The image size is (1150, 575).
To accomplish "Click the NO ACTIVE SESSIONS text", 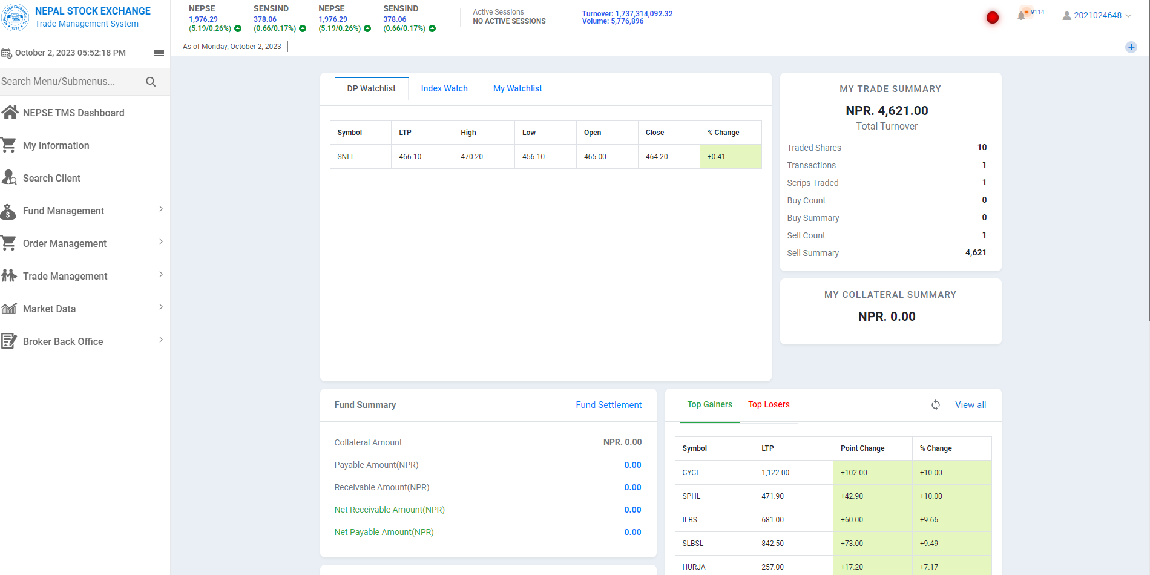I will 509,21.
